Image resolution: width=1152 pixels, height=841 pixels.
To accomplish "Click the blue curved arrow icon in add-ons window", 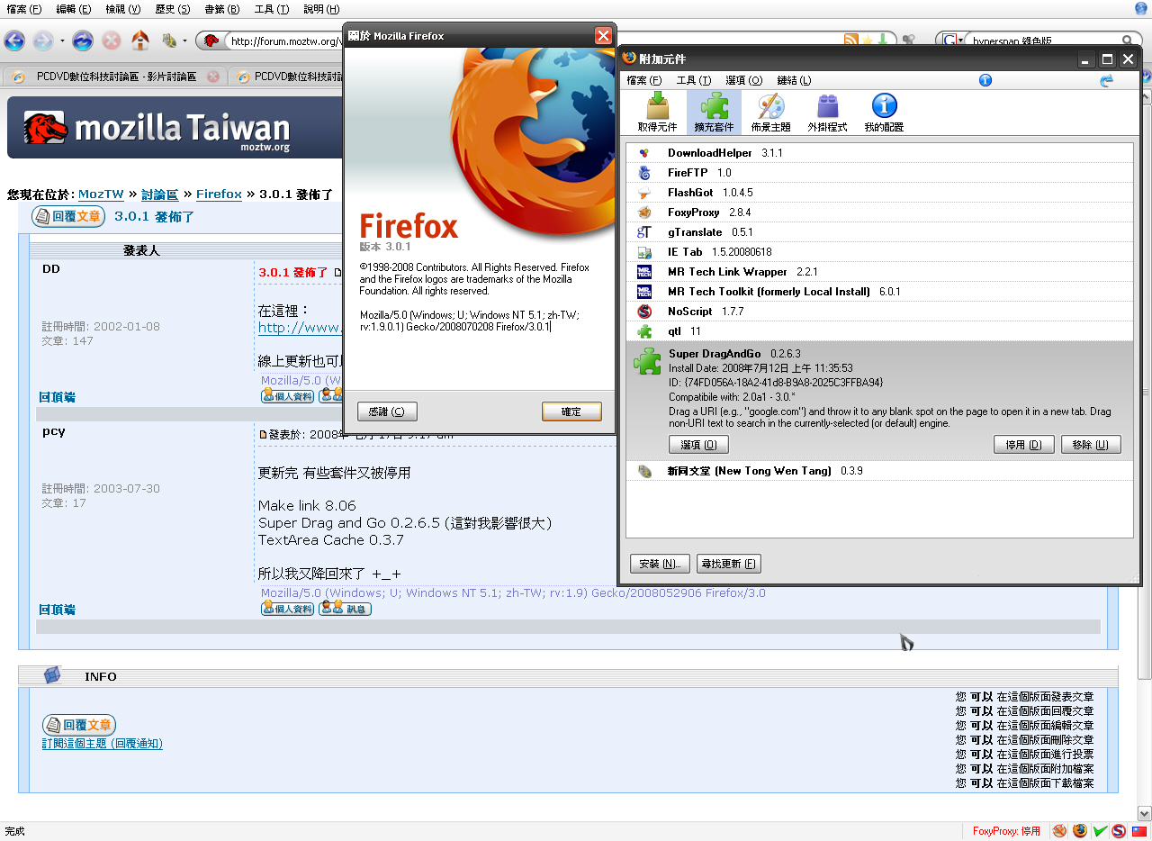I will point(1107,80).
